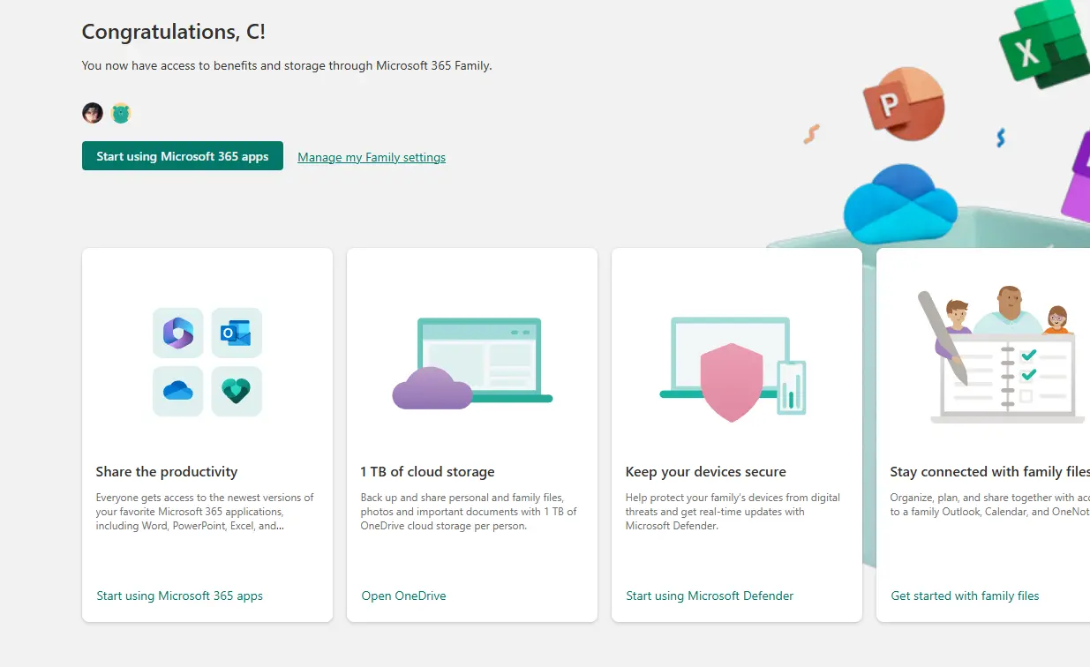Click the Excel logo in banner

pos(1044,42)
